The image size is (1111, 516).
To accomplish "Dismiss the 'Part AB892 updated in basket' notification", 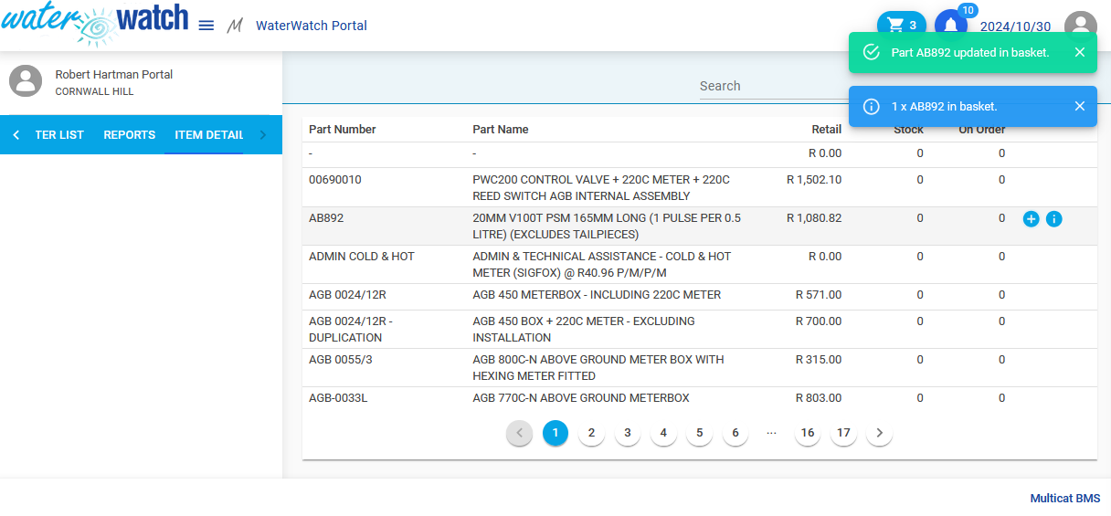I will click(x=1080, y=52).
